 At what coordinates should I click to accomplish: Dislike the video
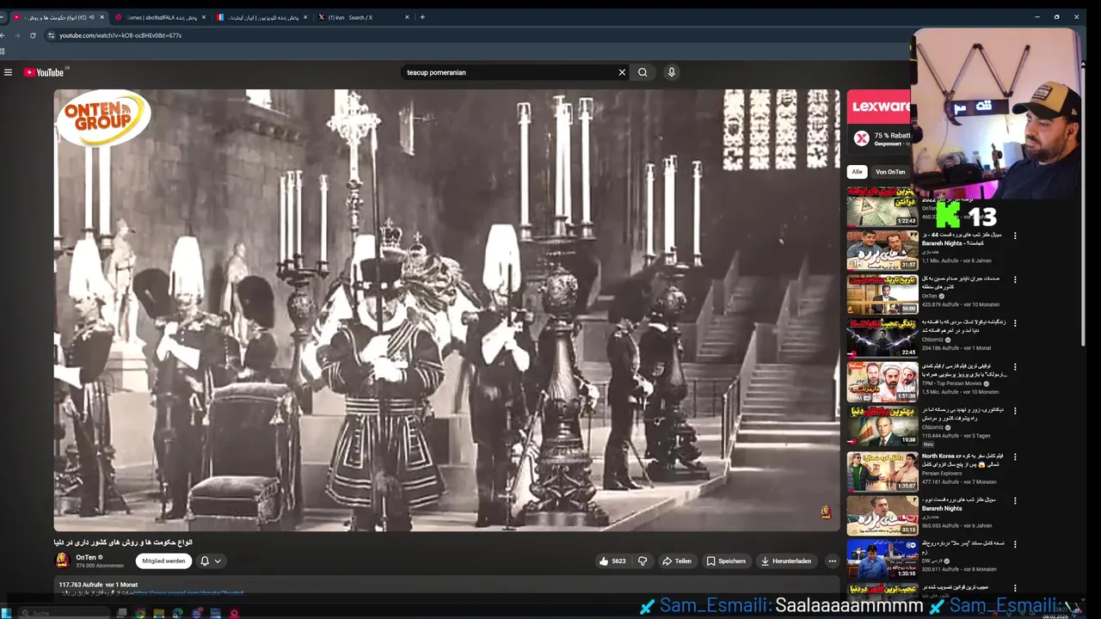(642, 561)
